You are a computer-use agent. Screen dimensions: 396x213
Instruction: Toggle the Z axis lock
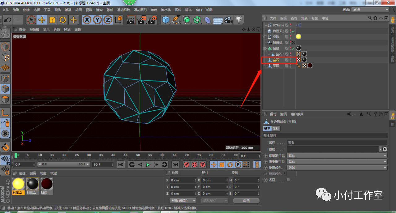pos(108,20)
